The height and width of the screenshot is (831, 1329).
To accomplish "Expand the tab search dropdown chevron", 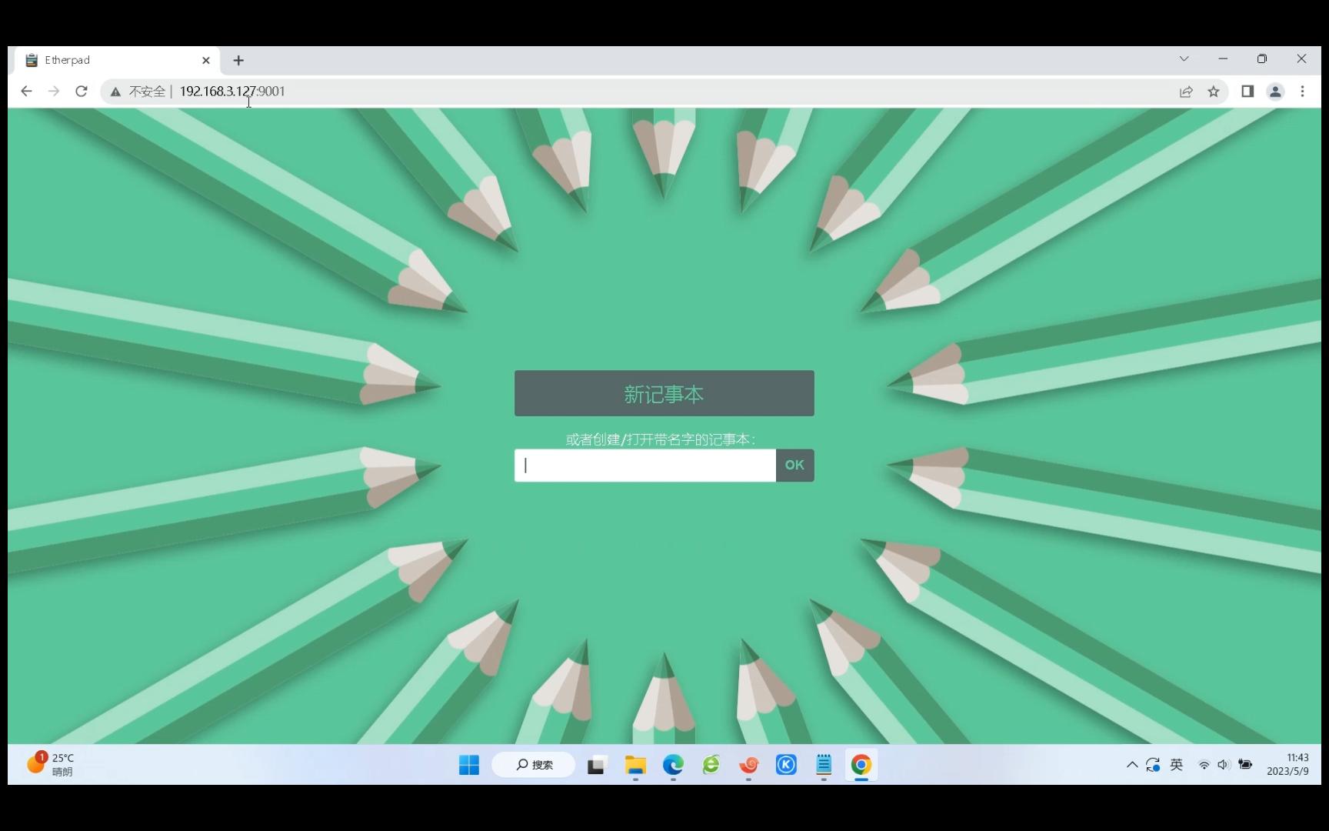I will coord(1184,58).
